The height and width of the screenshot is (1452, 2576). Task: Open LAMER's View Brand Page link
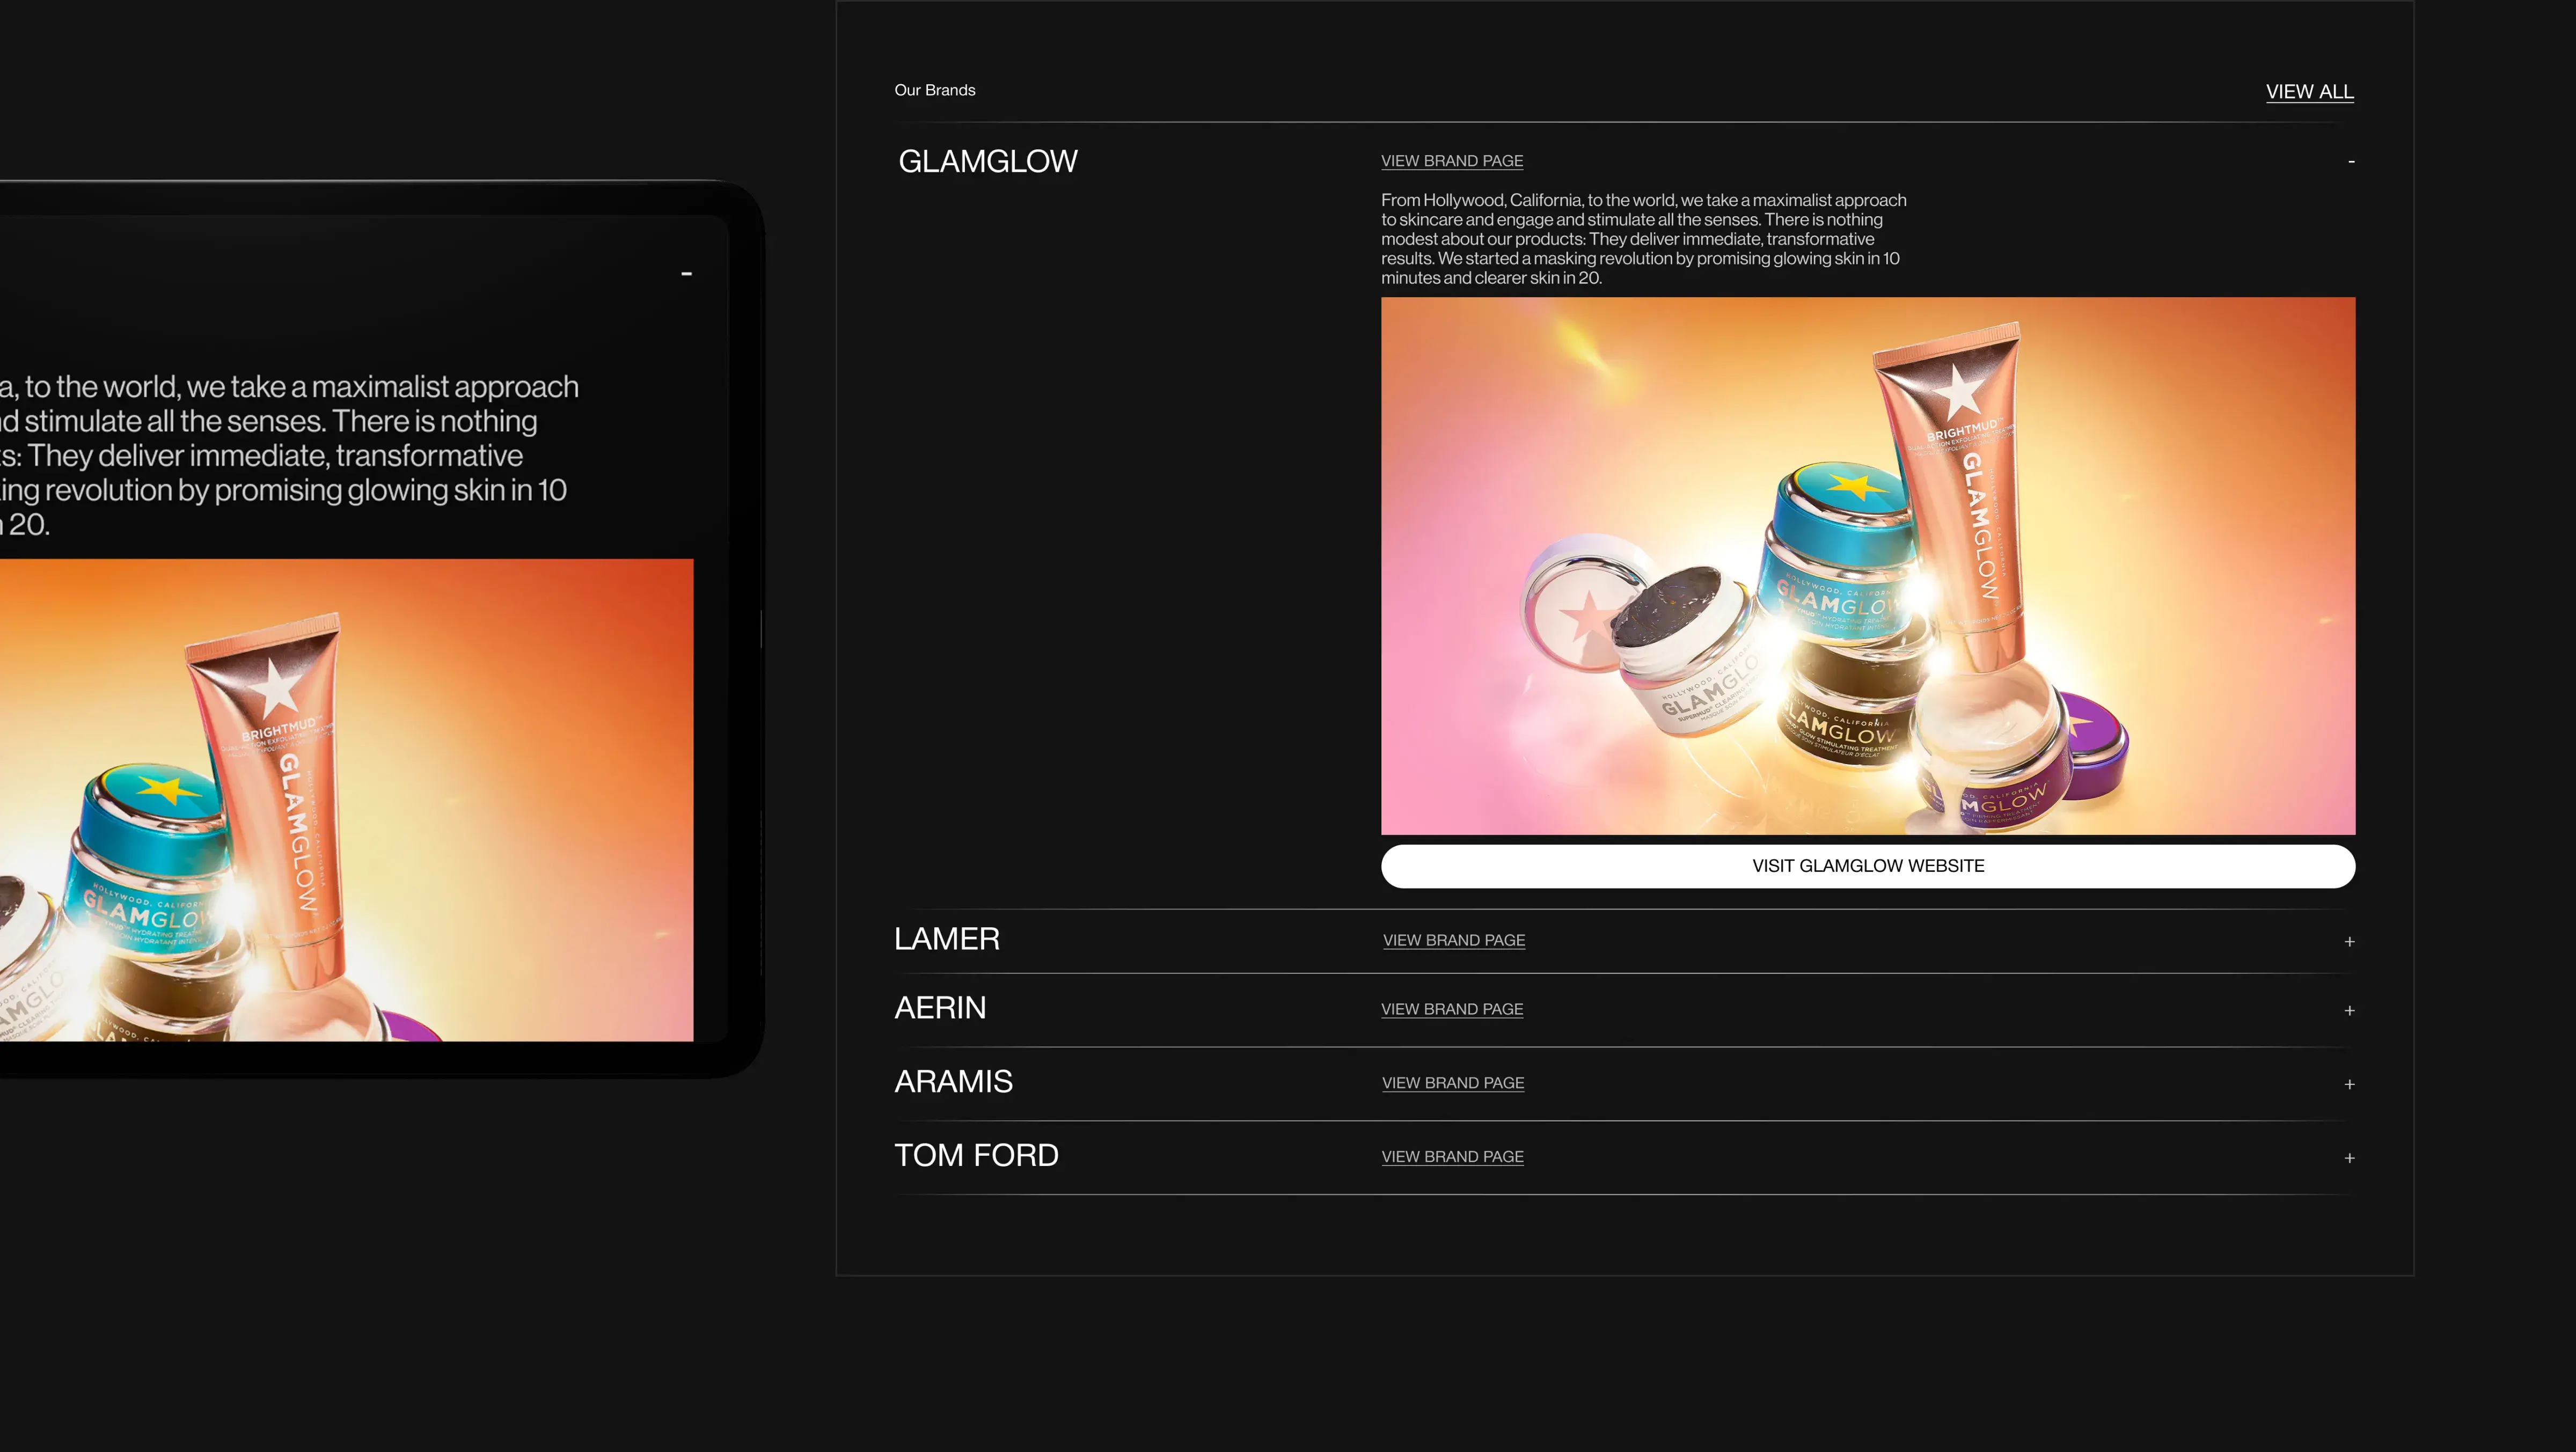pos(1453,940)
